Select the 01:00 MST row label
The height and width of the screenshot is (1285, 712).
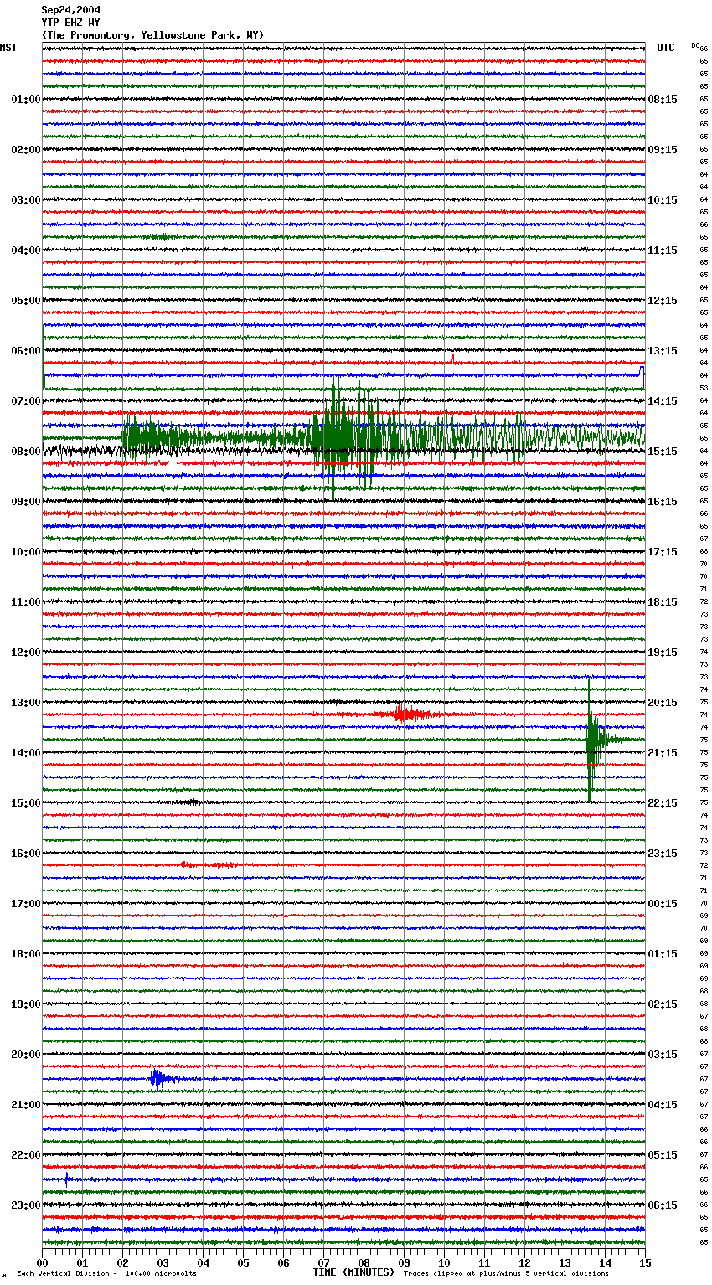point(26,100)
